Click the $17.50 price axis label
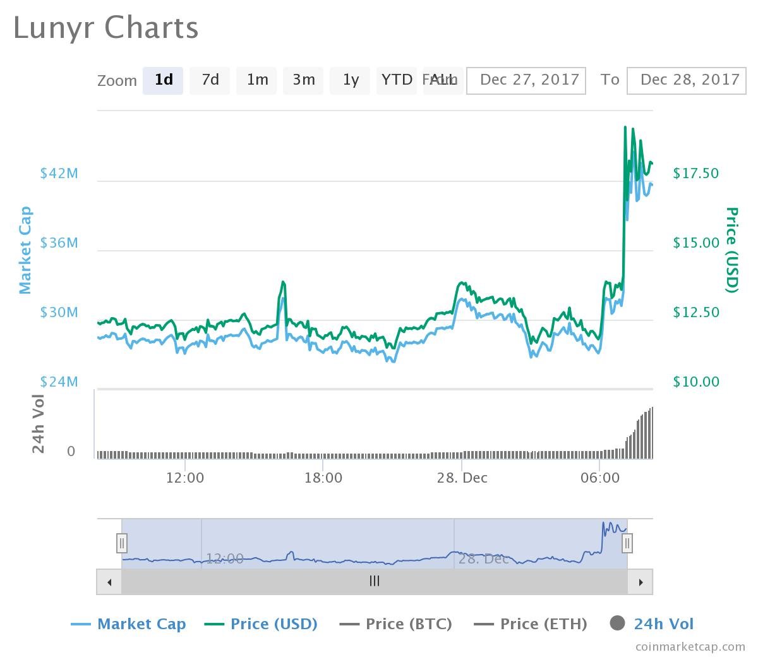 696,173
